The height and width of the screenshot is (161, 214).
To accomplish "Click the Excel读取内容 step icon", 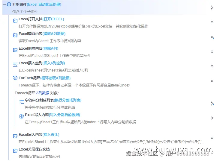I will [15, 35].
